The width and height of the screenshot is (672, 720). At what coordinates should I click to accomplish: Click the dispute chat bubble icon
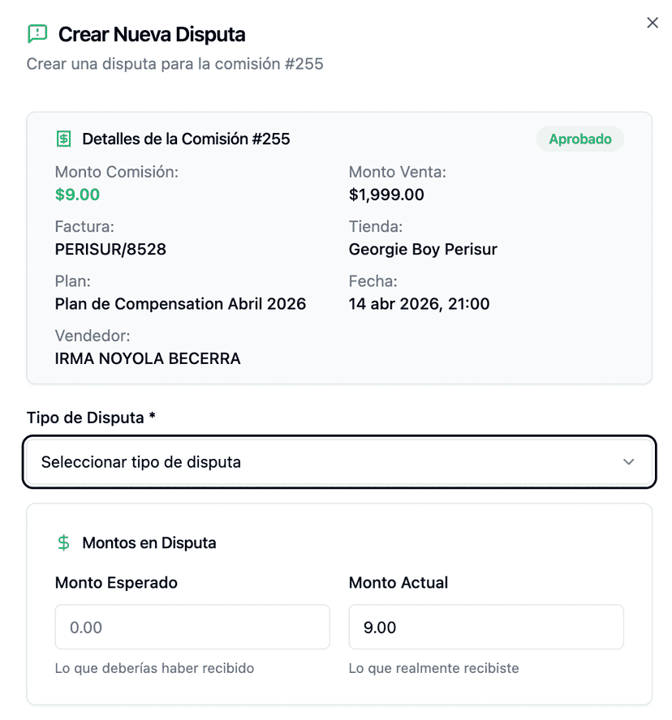[x=37, y=34]
